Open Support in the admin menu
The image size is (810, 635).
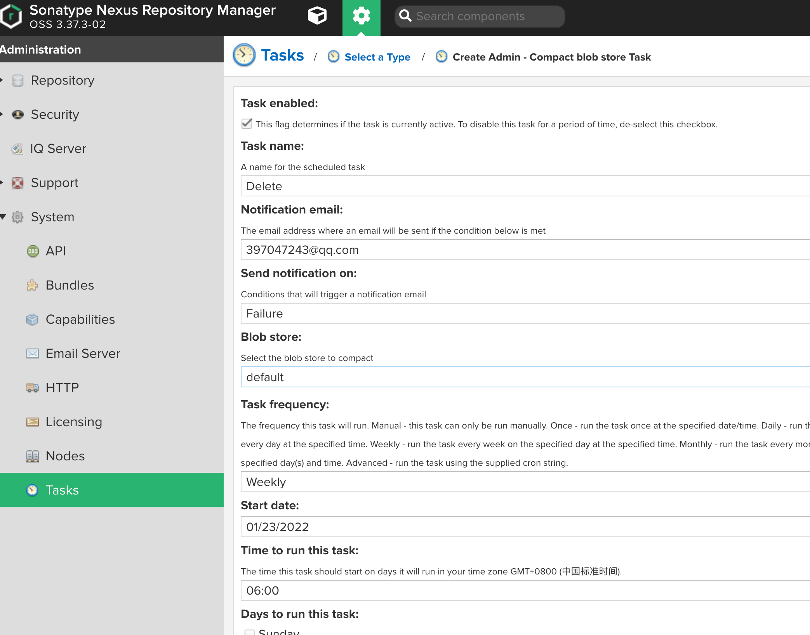point(54,183)
